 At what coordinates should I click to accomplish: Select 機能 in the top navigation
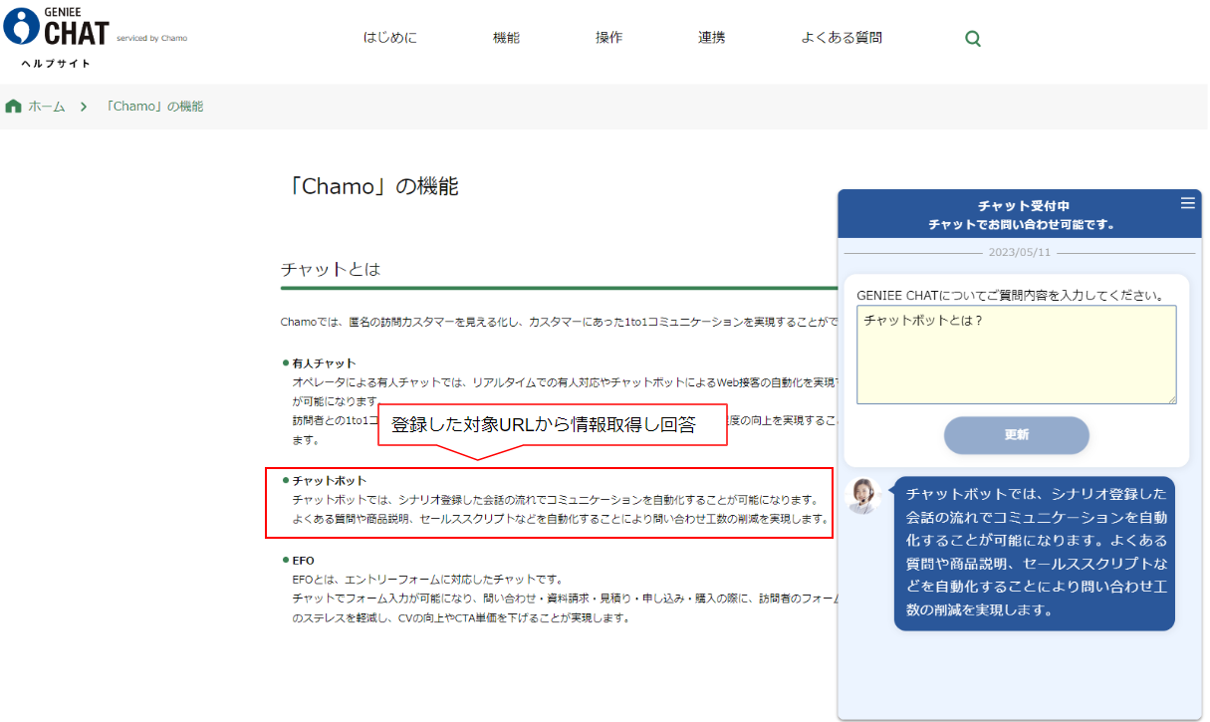pyautogui.click(x=506, y=38)
